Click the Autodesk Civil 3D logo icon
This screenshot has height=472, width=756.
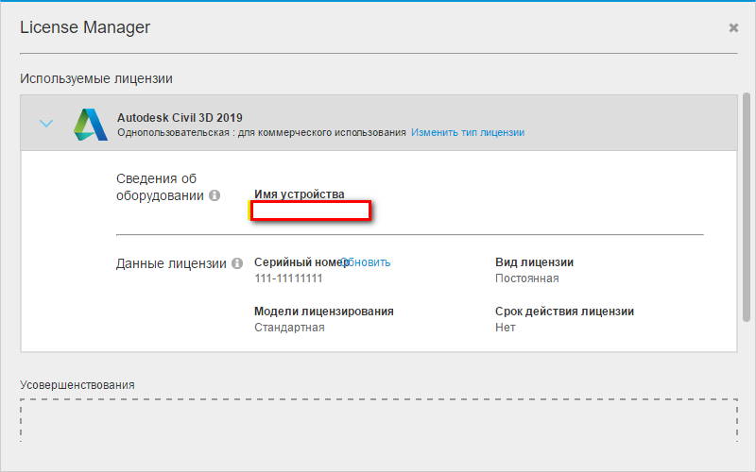pyautogui.click(x=91, y=125)
